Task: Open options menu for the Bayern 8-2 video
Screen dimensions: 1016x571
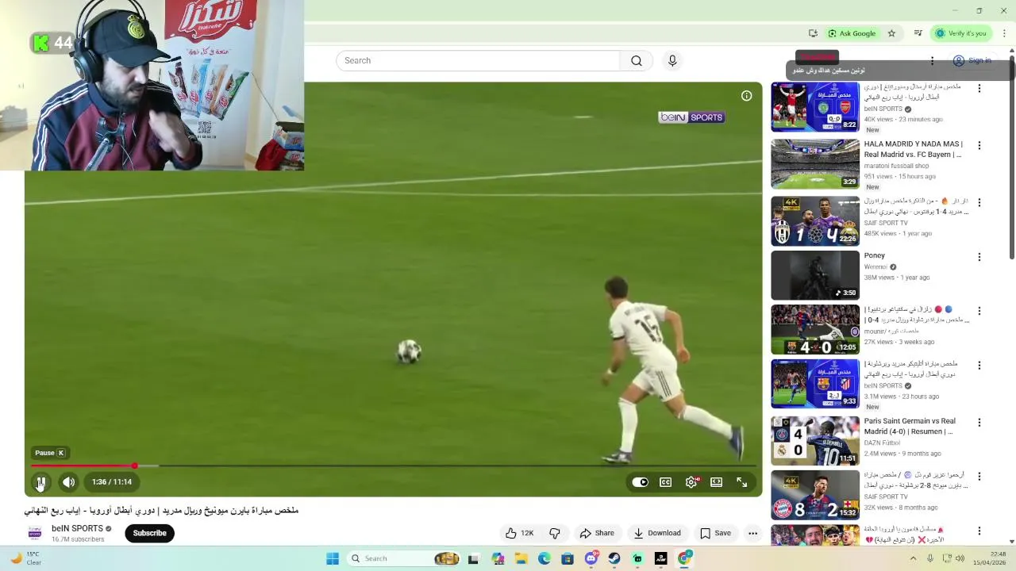Action: click(979, 477)
